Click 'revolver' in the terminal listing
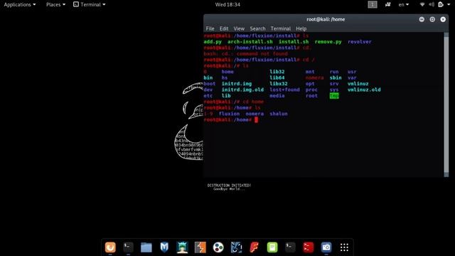455x256 pixels. (359, 42)
